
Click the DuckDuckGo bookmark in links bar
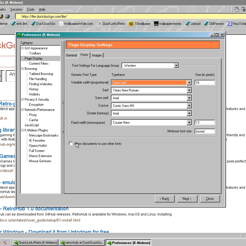[x=43, y=24]
